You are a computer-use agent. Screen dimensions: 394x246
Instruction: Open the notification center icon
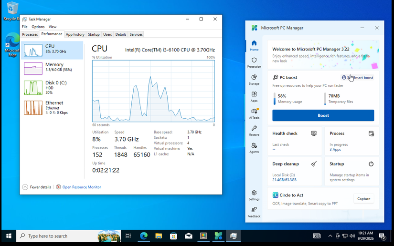click(x=382, y=236)
